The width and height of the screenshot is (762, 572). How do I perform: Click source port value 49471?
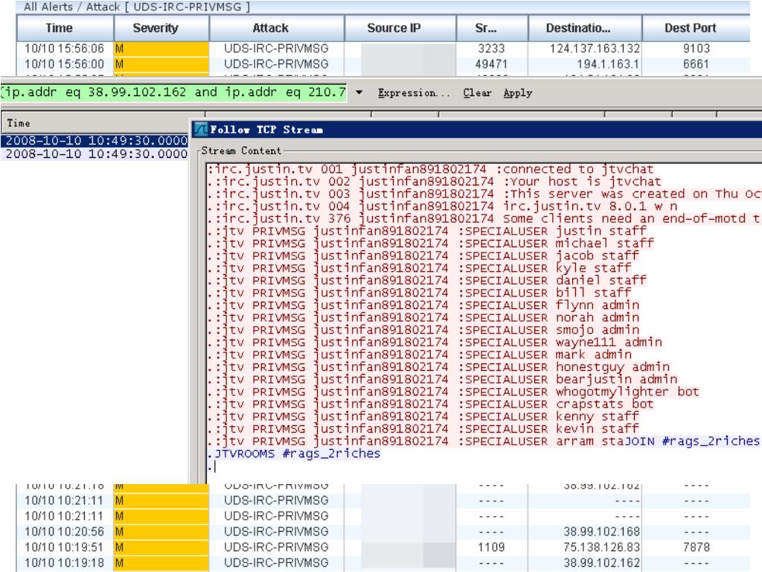[491, 64]
